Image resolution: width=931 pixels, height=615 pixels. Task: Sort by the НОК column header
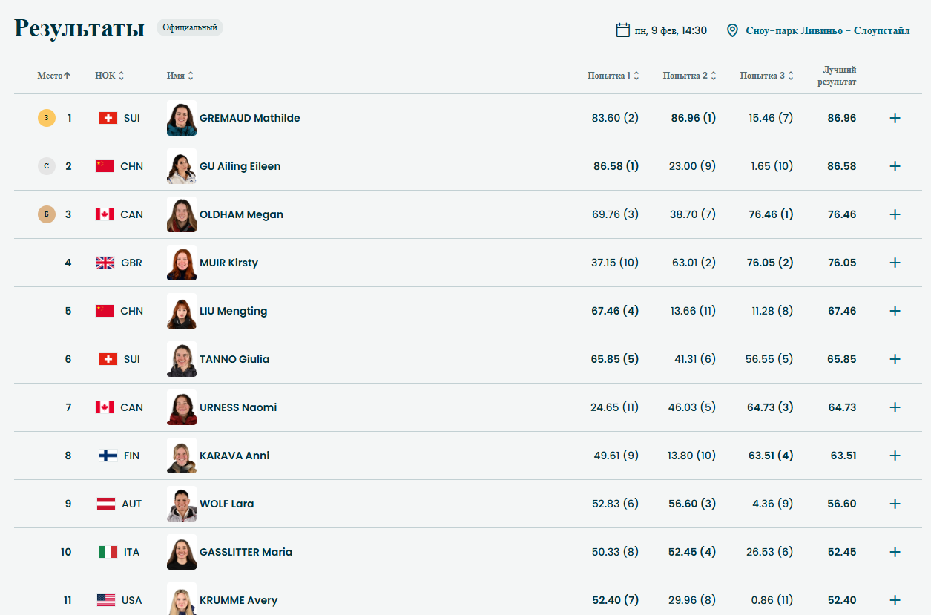[x=109, y=76]
